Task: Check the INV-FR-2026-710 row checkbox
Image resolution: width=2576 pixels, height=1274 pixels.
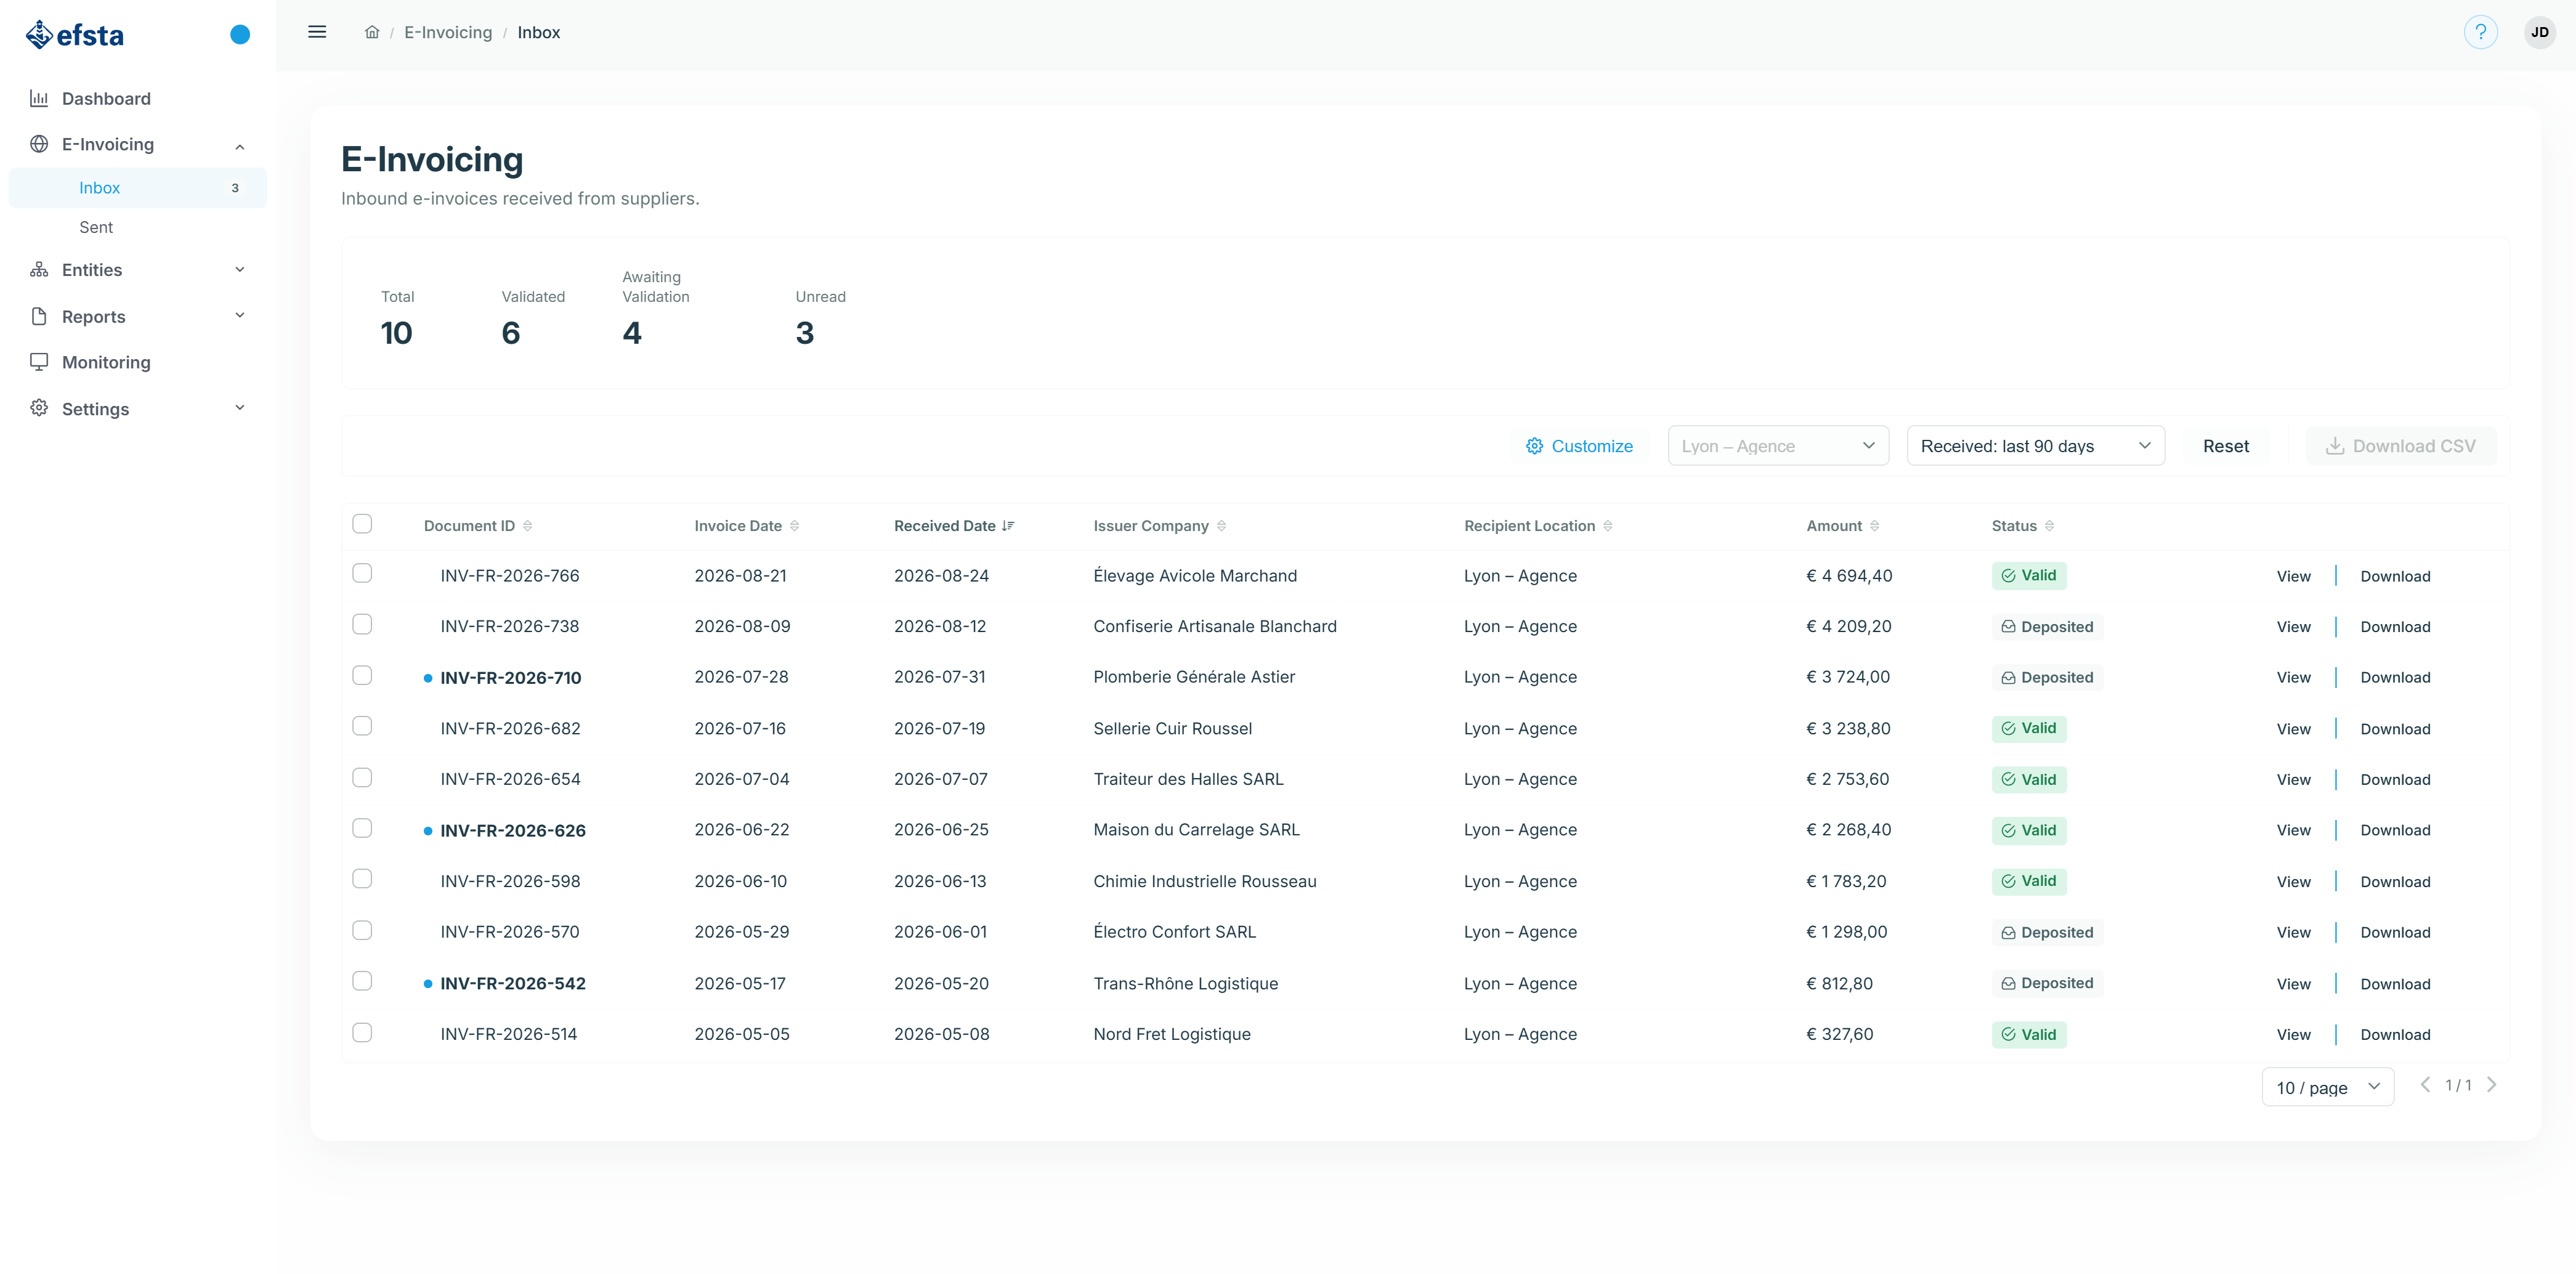Action: click(362, 675)
